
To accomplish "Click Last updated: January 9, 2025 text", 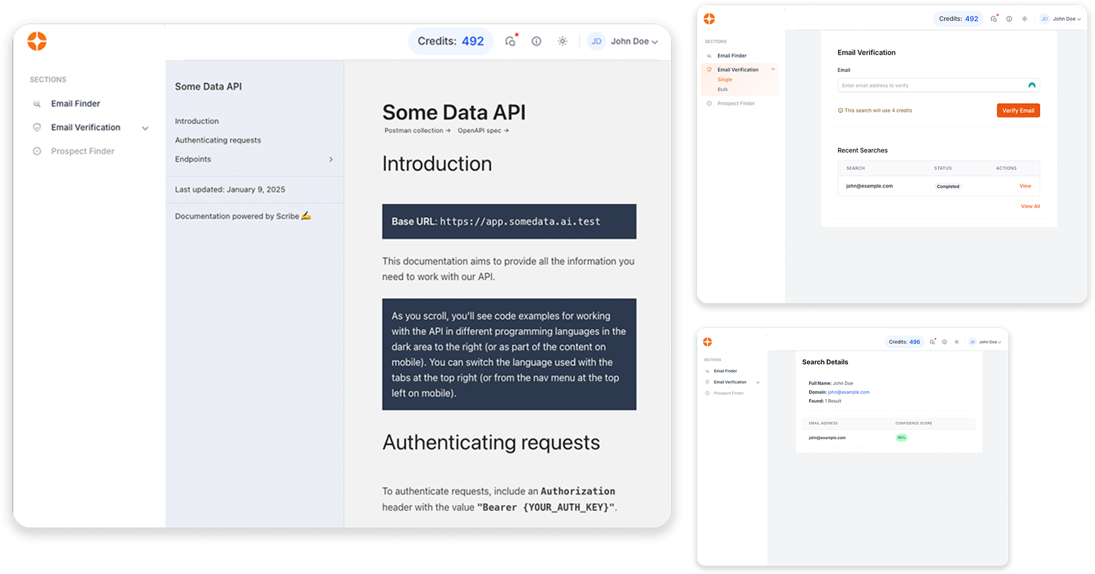I will pyautogui.click(x=230, y=189).
